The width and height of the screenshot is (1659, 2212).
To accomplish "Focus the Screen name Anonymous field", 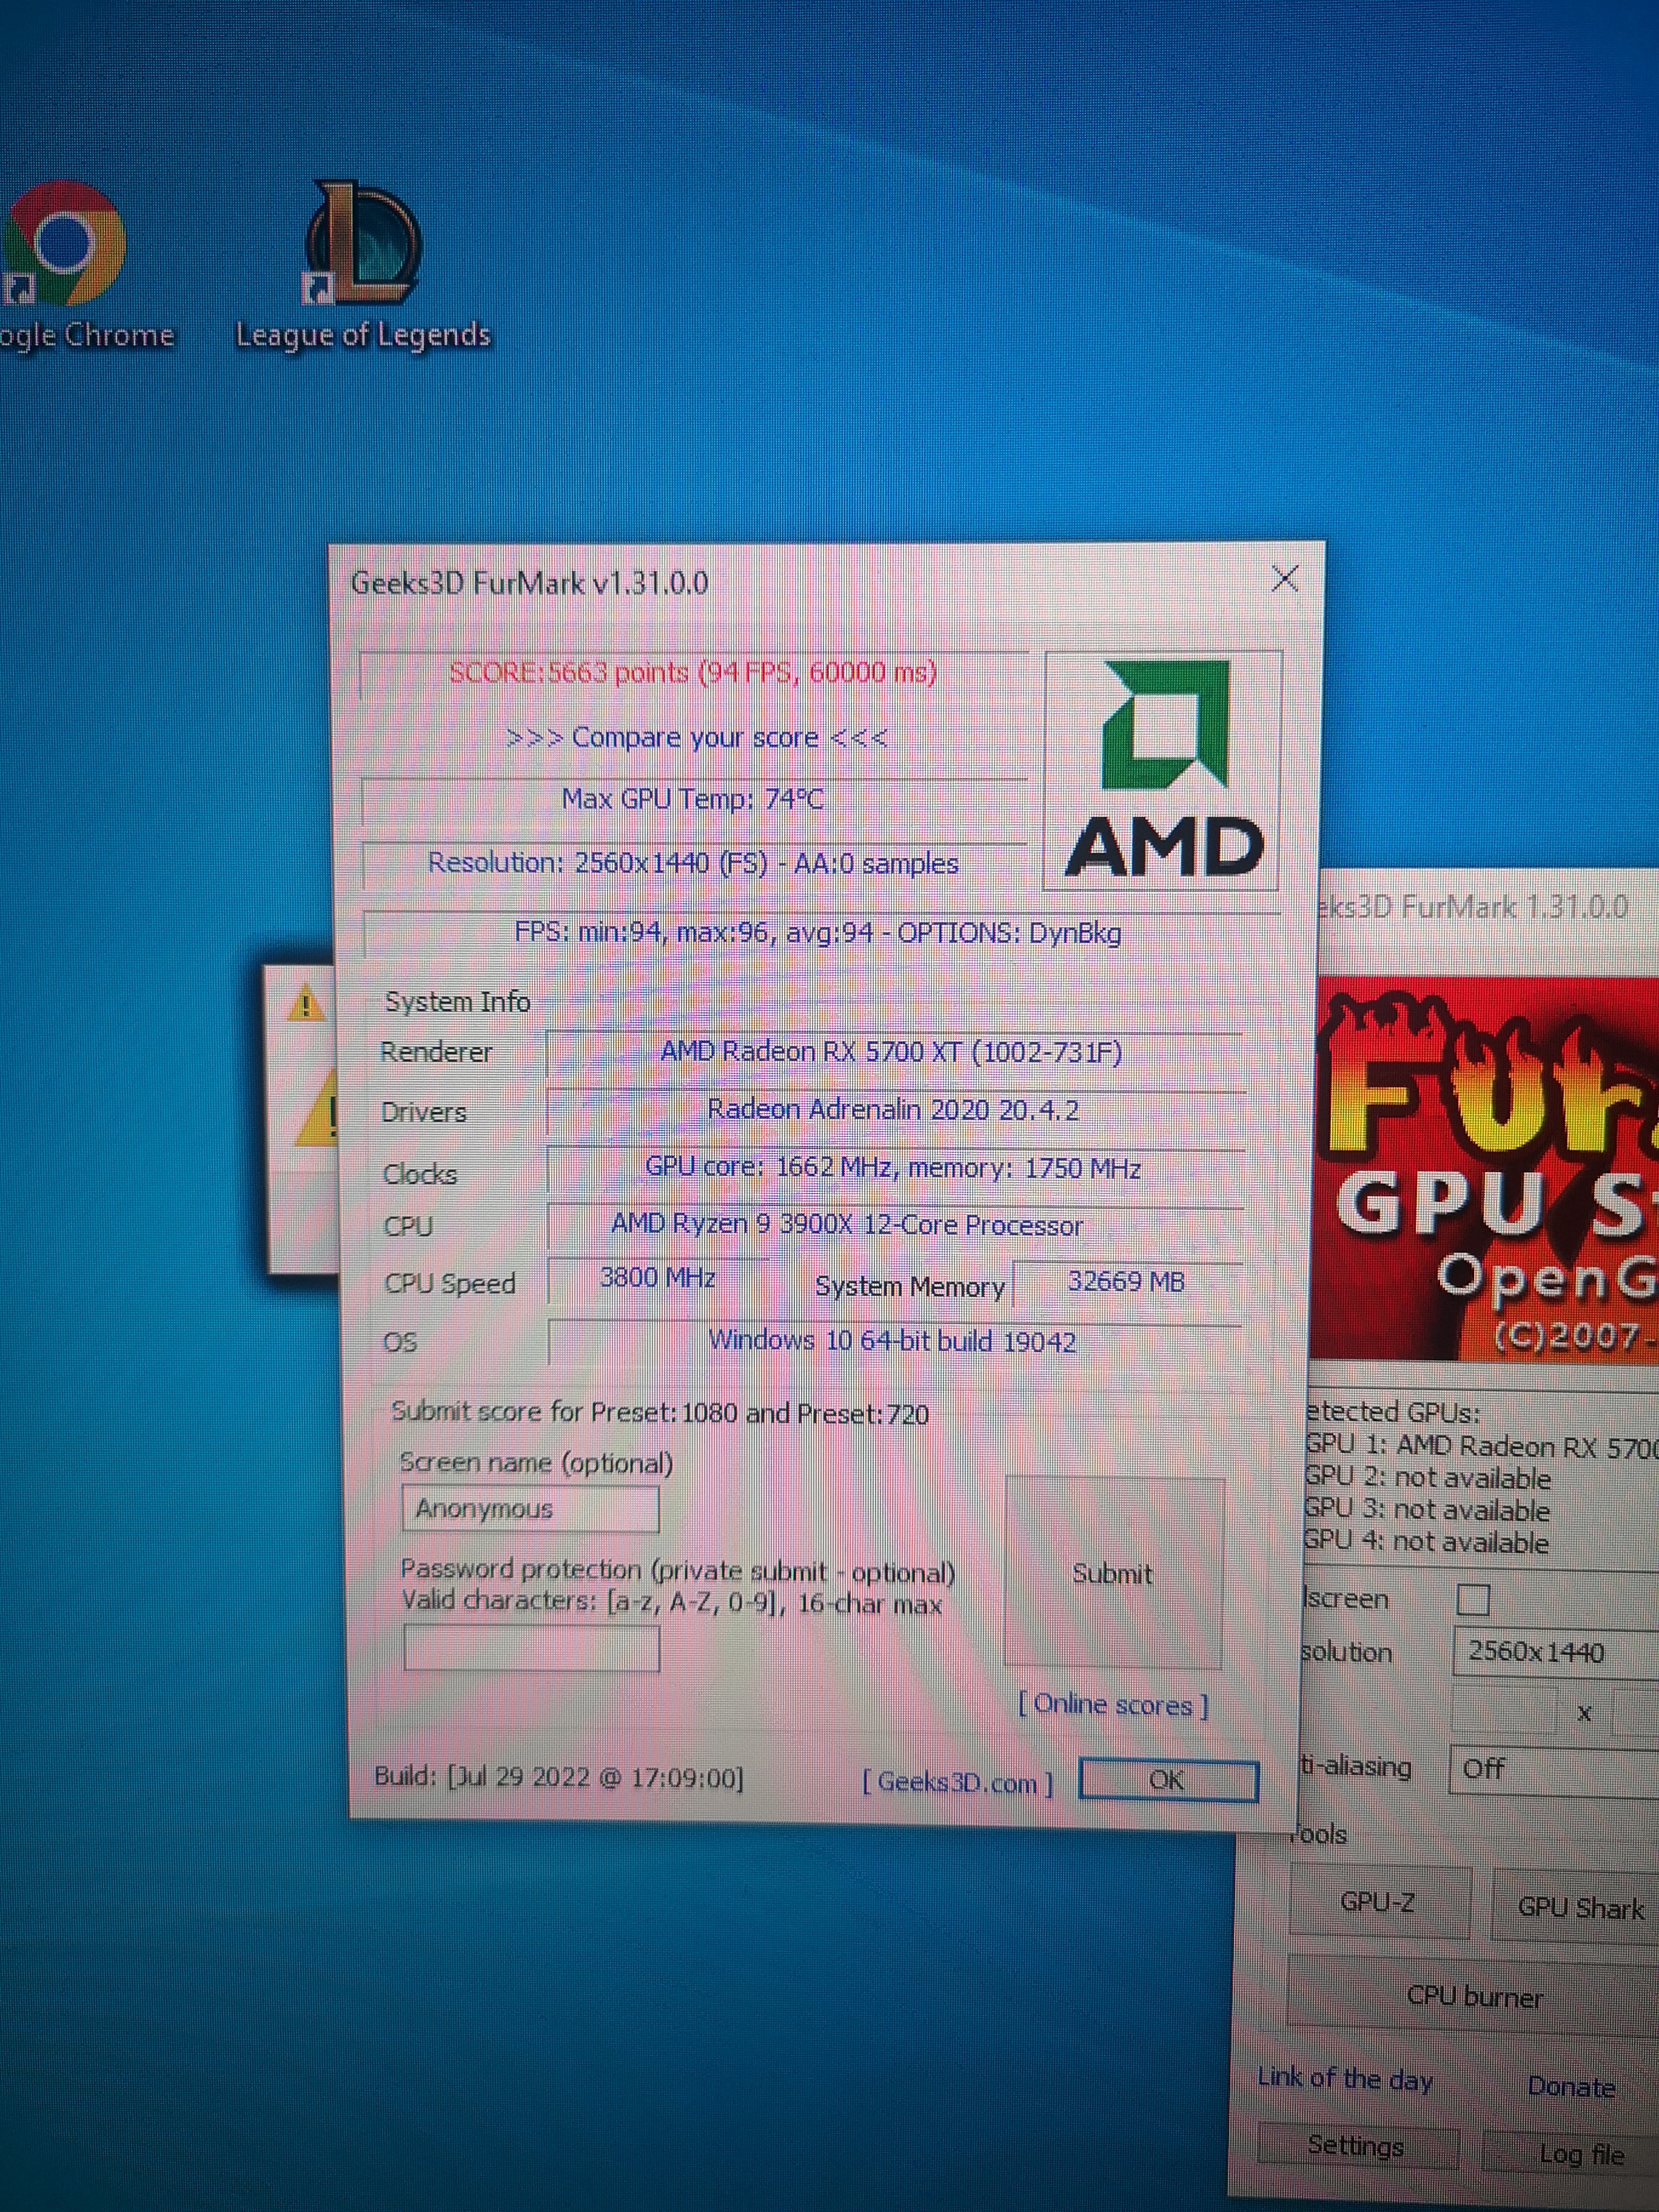I will pyautogui.click(x=530, y=1508).
